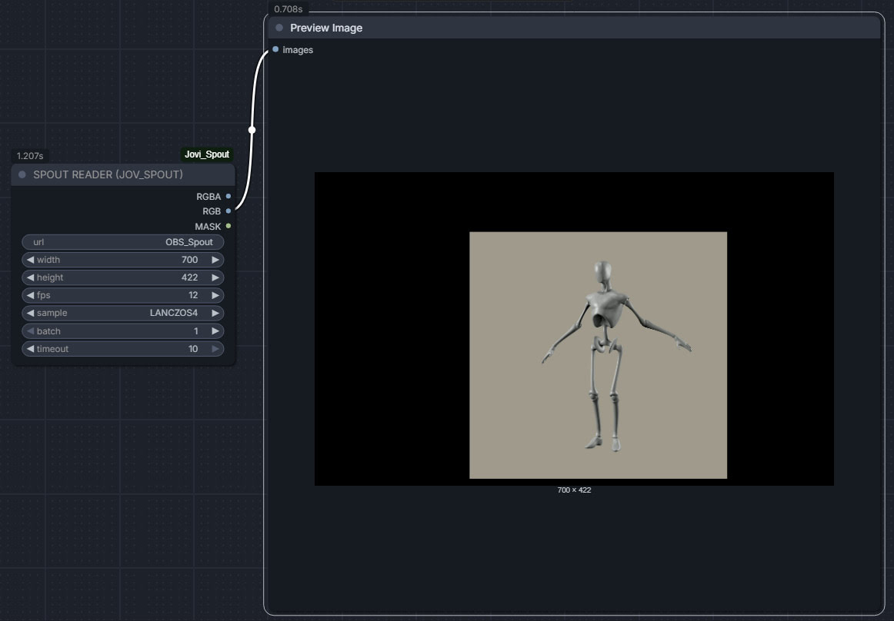Click the images input socket
Screen dimensions: 894x621
[275, 50]
